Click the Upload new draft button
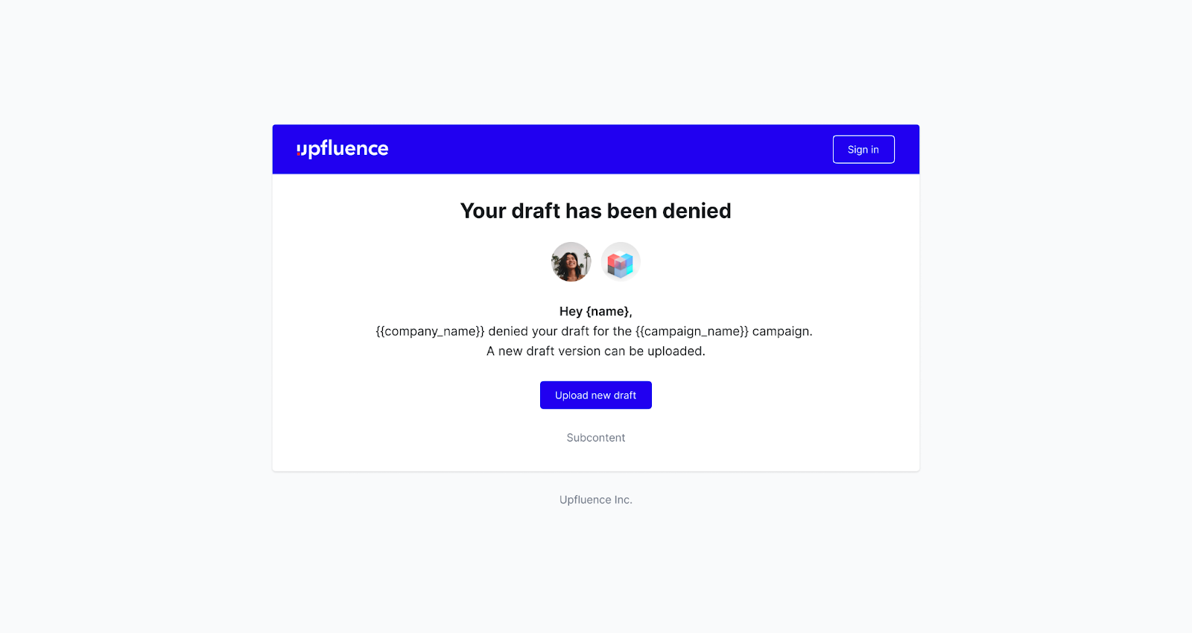Image resolution: width=1192 pixels, height=633 pixels. click(x=596, y=395)
